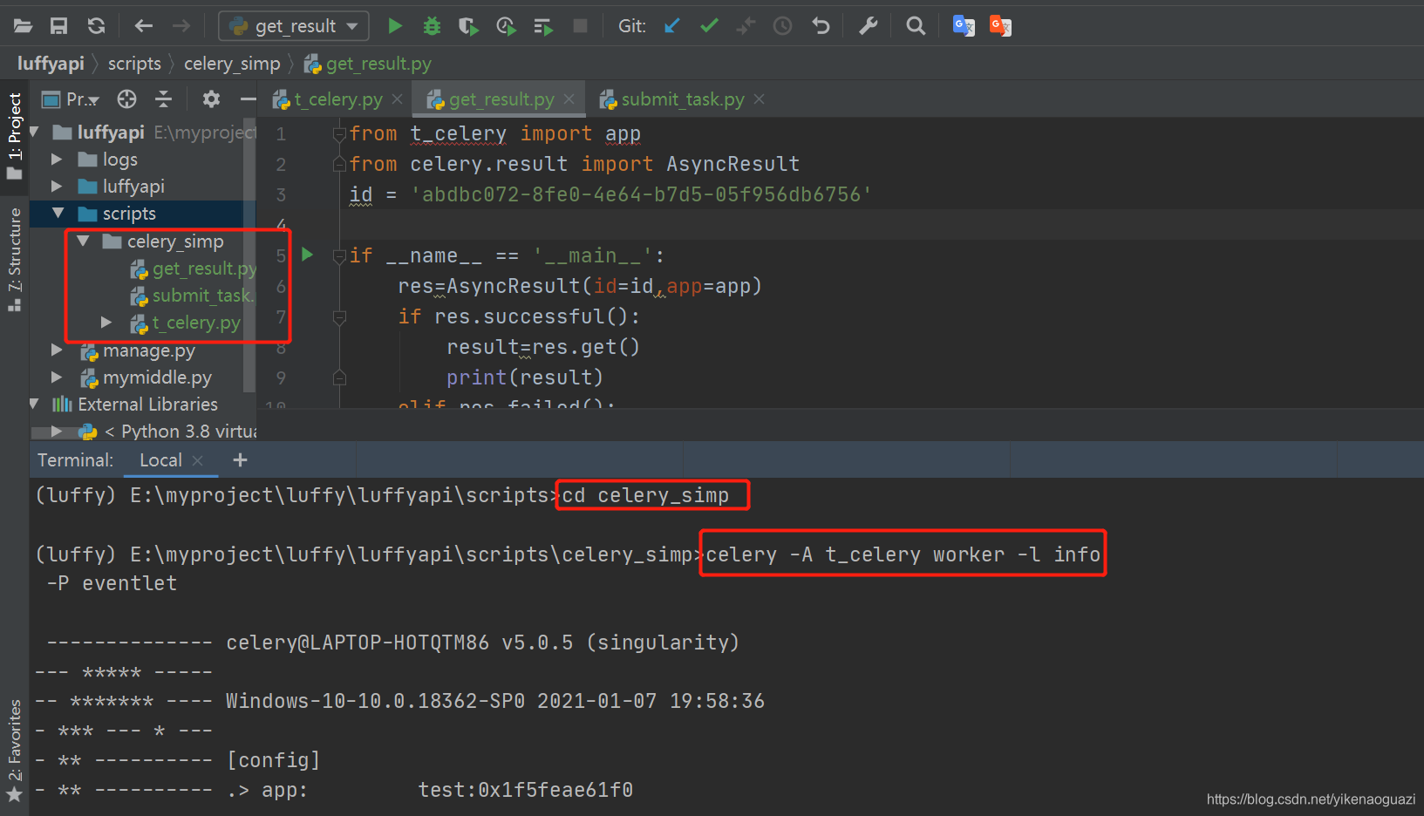Toggle the Z: Structure tool window
The width and height of the screenshot is (1424, 816).
(x=14, y=259)
